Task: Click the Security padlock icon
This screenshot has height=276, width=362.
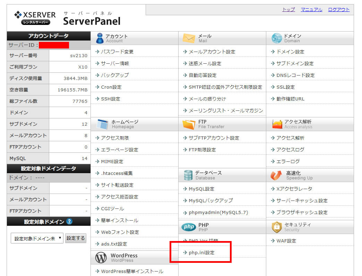Action: click(x=277, y=227)
